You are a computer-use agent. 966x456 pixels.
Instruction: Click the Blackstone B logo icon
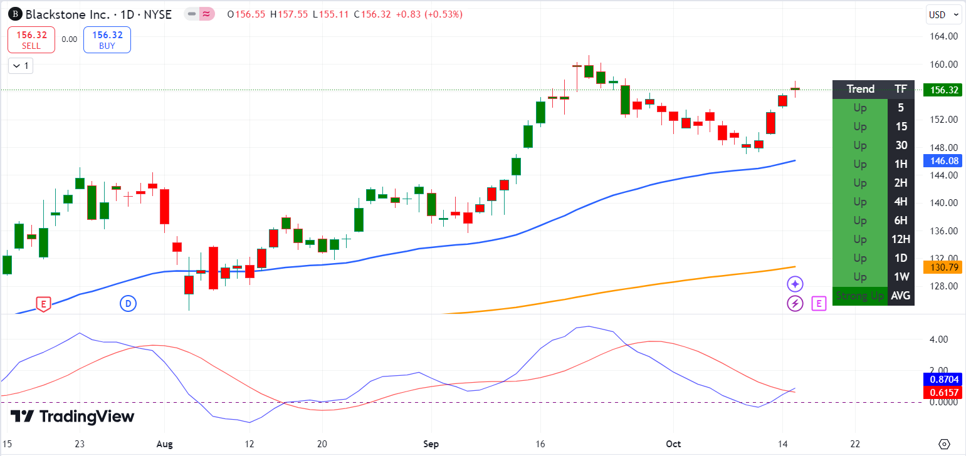(x=15, y=14)
